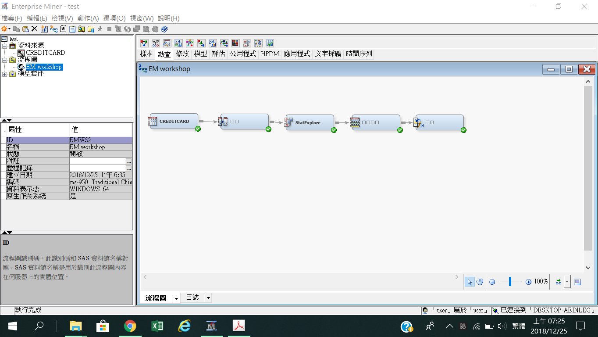Collapse the 資料來源 tree node
This screenshot has height=337, width=598.
click(x=4, y=46)
